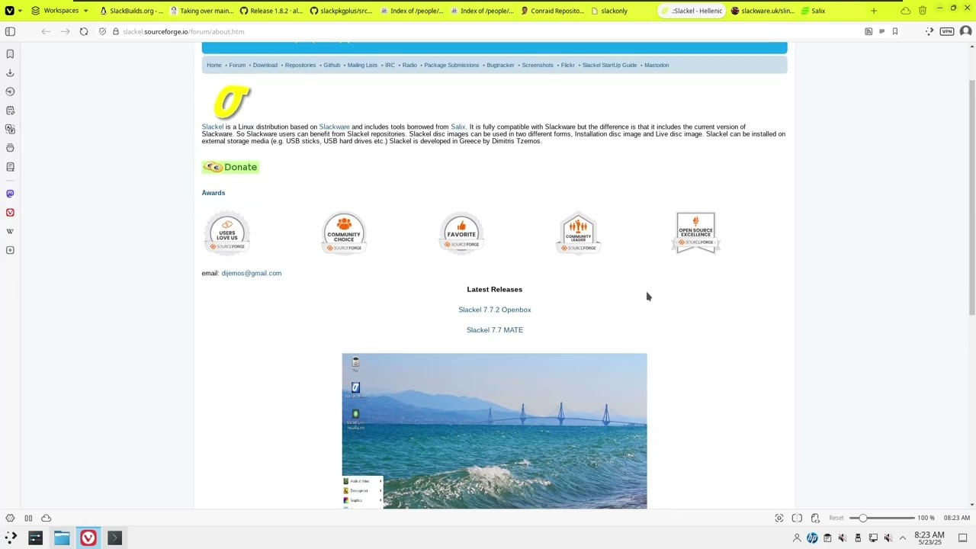Open the History panel in sidebar
Viewport: 976px width, 549px height.
10,91
